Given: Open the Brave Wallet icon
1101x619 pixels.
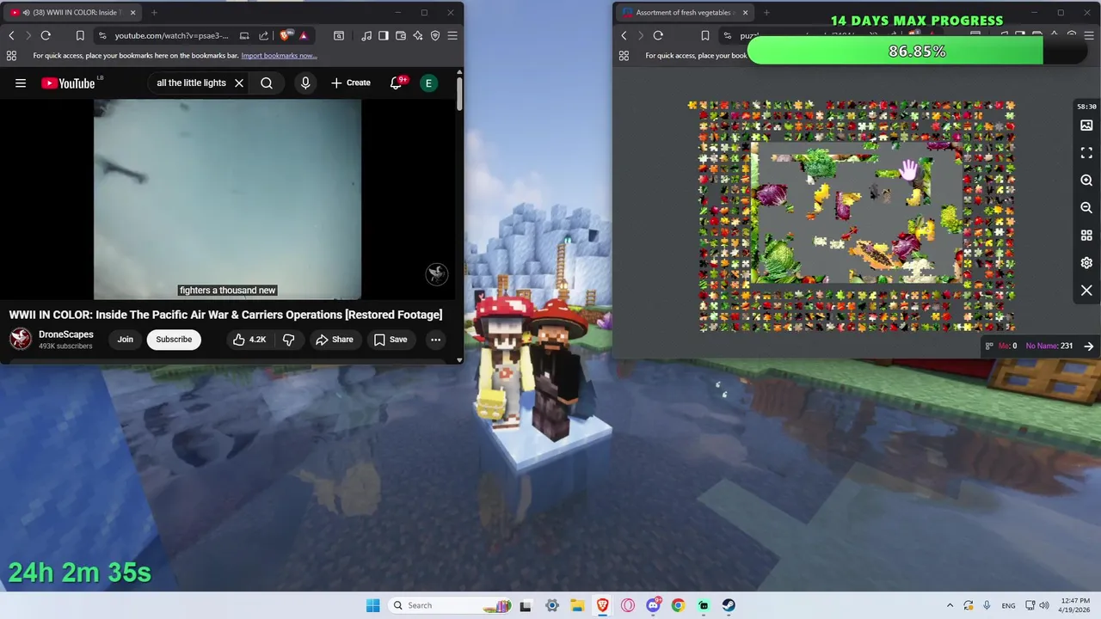Looking at the screenshot, I should point(401,35).
